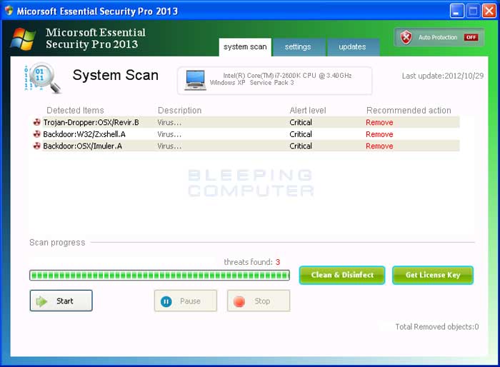
Task: Click threat icon beside Backdoor:OSX/Imuler.A
Action: click(37, 146)
